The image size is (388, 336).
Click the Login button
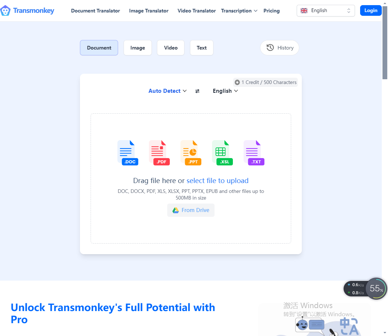pyautogui.click(x=371, y=10)
